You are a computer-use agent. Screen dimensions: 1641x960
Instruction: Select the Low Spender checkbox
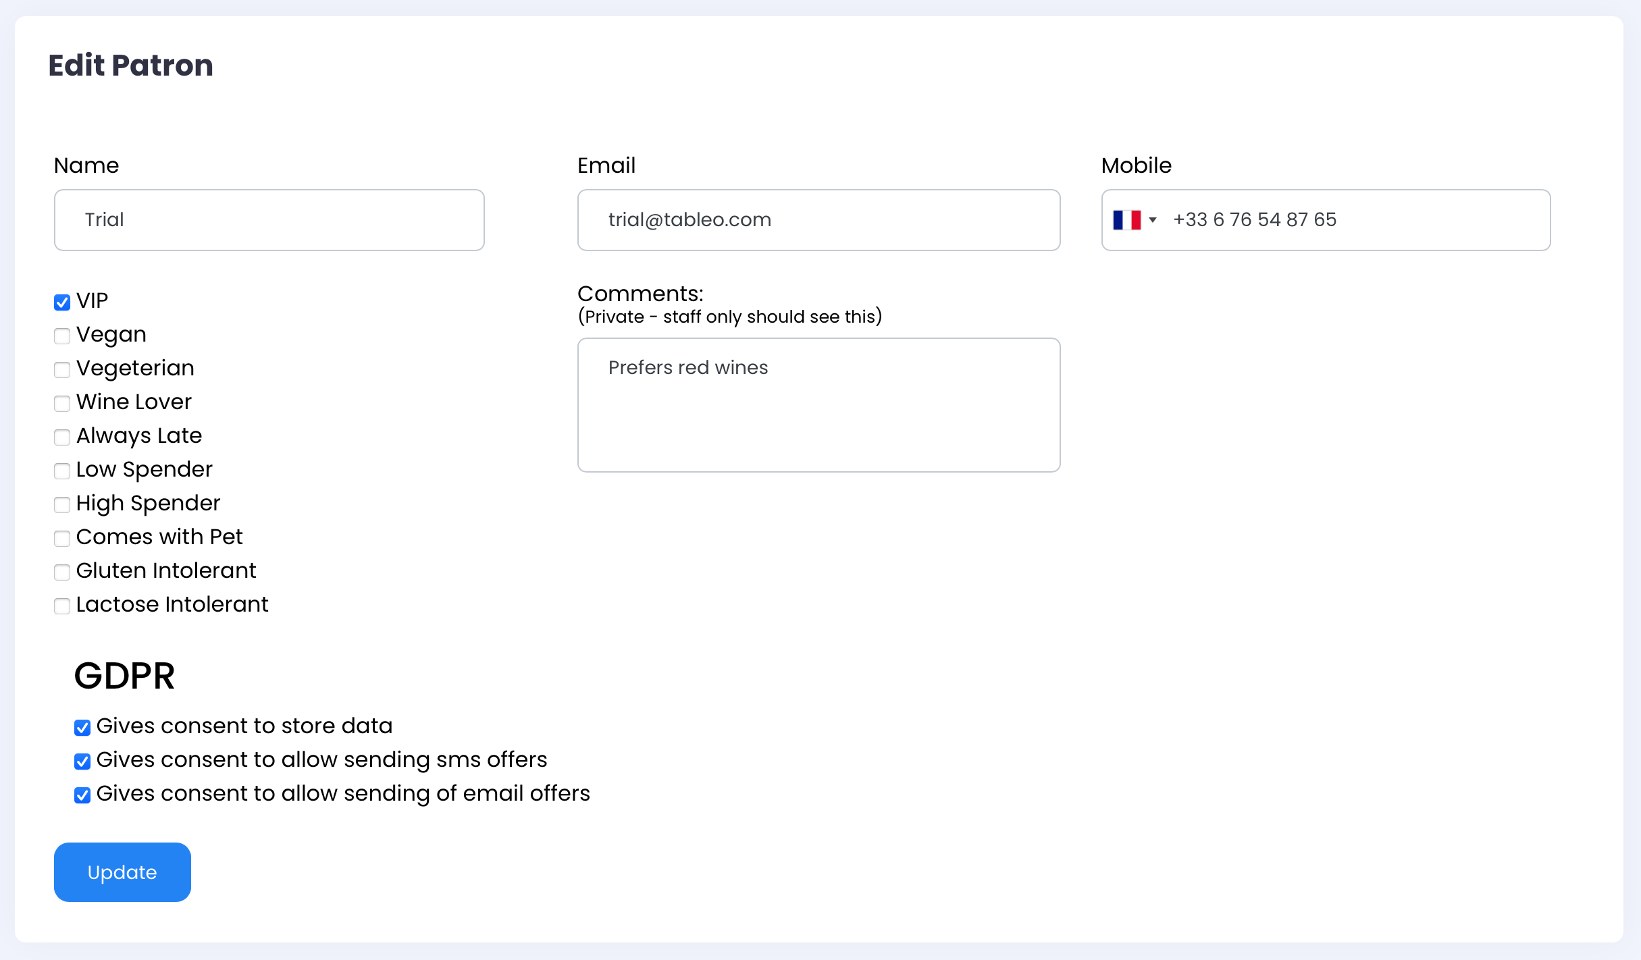coord(62,471)
